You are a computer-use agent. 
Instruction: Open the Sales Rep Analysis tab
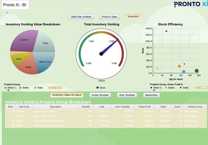pos(81,17)
